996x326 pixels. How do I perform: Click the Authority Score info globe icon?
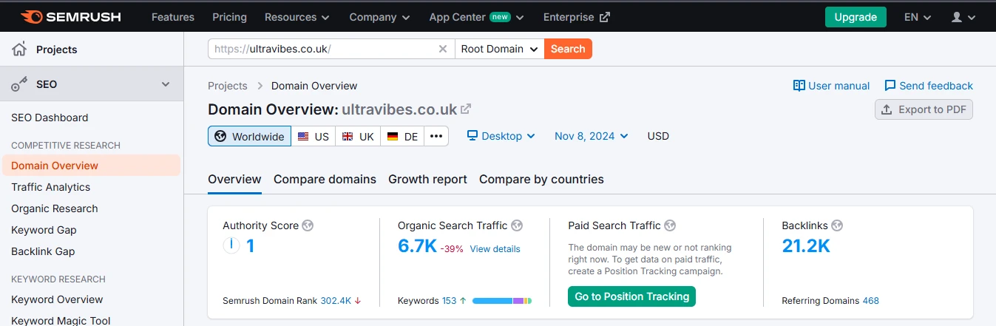coord(308,225)
